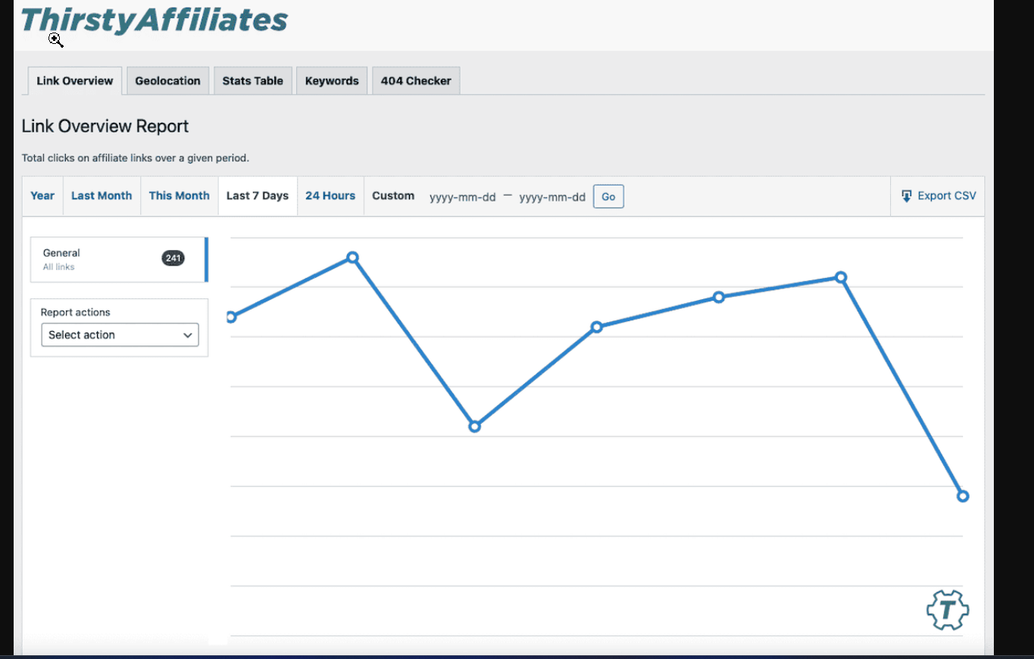Open the Geolocation tab
1034x659 pixels.
click(167, 80)
